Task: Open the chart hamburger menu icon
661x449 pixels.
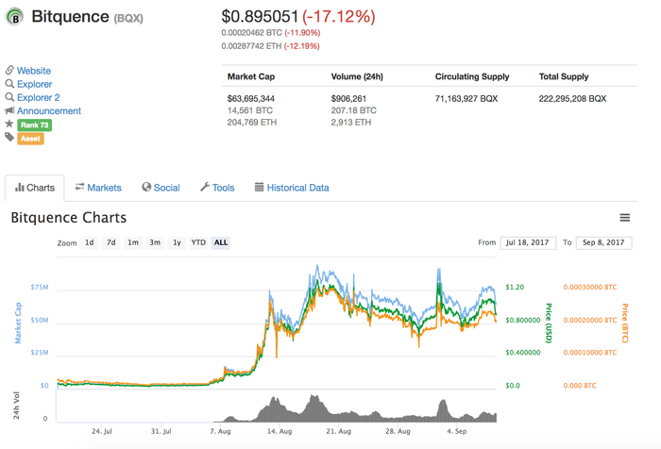Action: (625, 218)
